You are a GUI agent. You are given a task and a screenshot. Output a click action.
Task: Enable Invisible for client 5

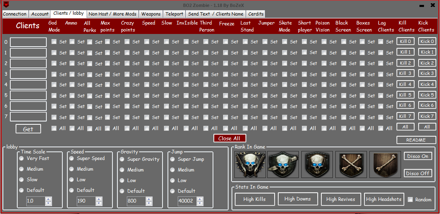[x=186, y=95]
